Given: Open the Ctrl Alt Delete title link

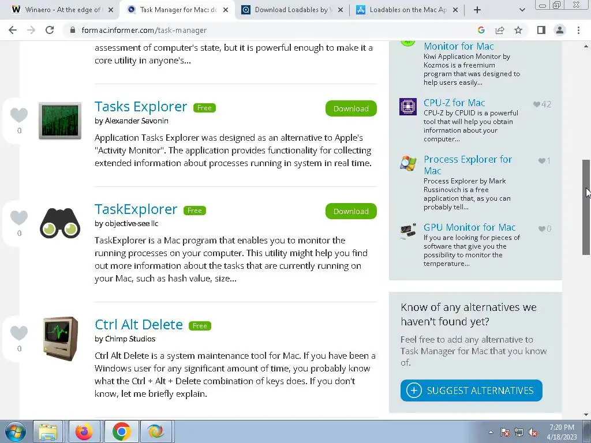Looking at the screenshot, I should point(139,325).
